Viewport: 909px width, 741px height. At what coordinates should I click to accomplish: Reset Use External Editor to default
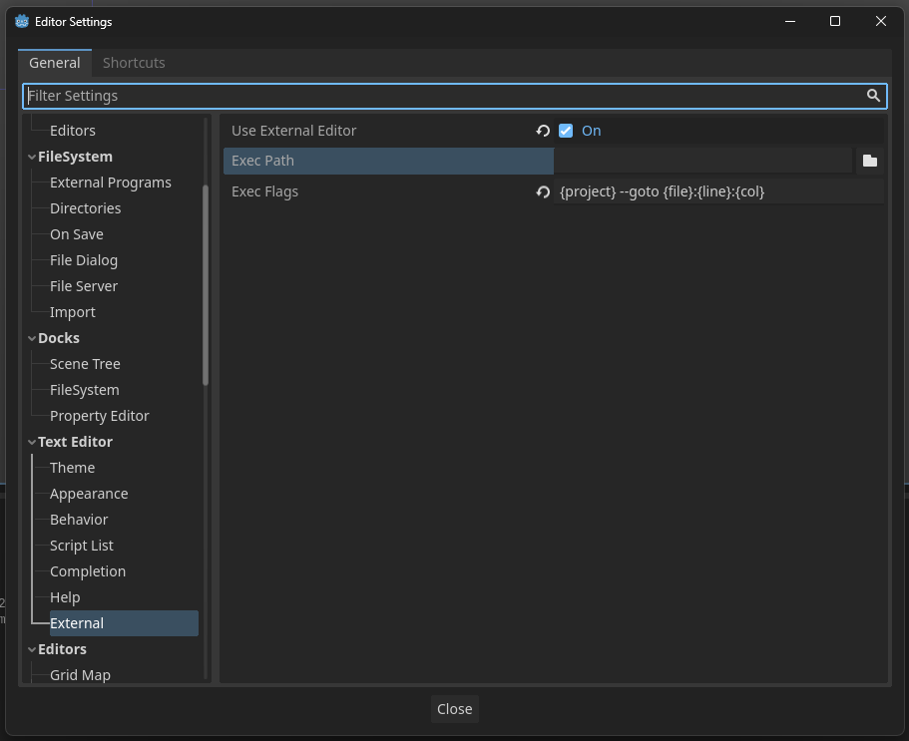[543, 131]
